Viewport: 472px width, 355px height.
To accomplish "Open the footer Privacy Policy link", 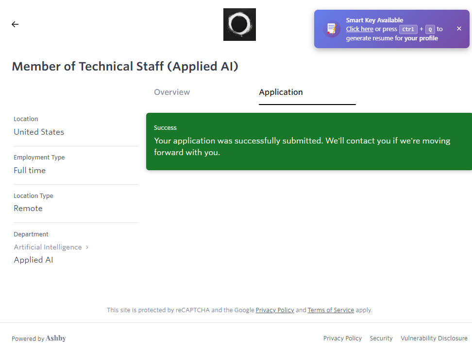I will 342,338.
